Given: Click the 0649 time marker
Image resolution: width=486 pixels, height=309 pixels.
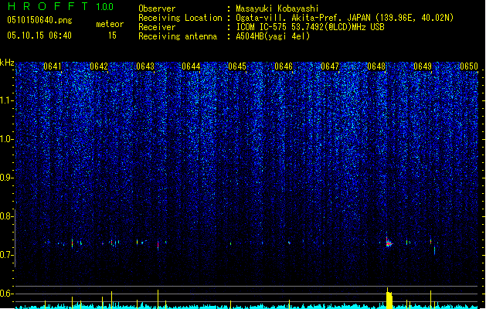Looking at the screenshot, I should 423,66.
